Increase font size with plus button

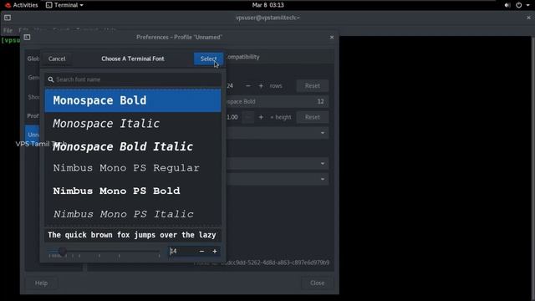pos(215,251)
